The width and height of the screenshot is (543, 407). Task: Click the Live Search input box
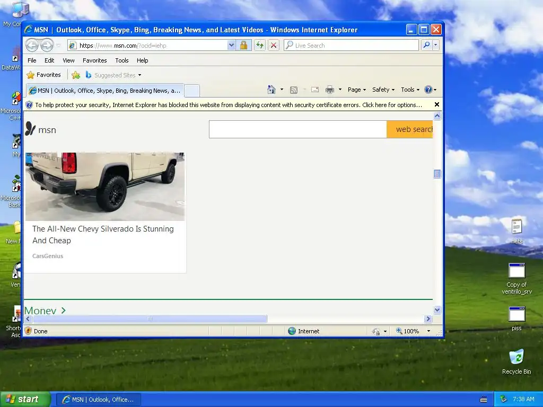click(x=351, y=46)
